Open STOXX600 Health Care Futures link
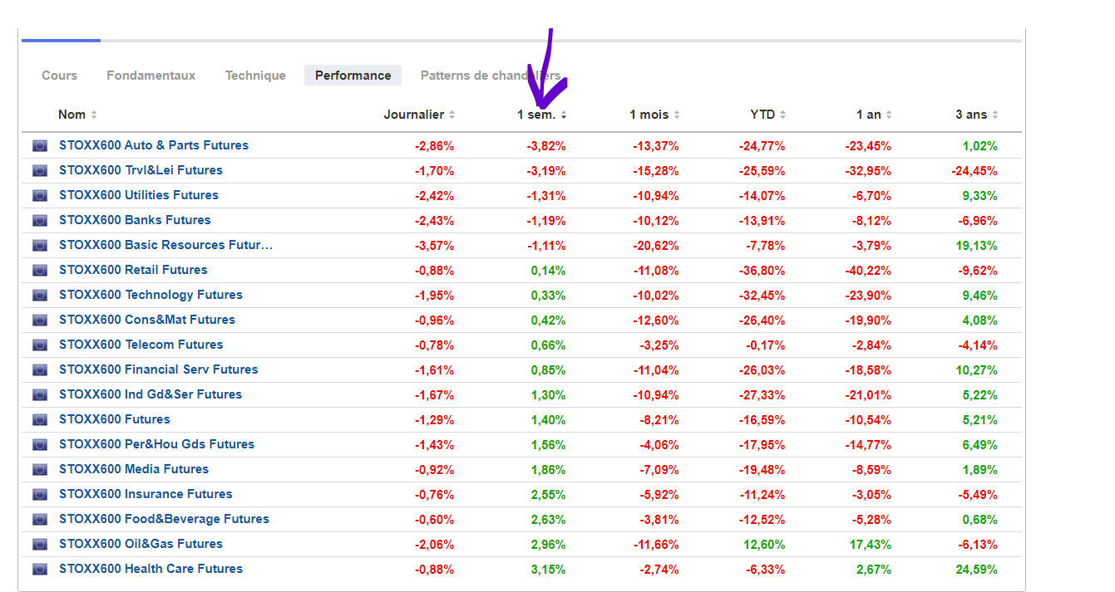1115x592 pixels. click(x=151, y=569)
